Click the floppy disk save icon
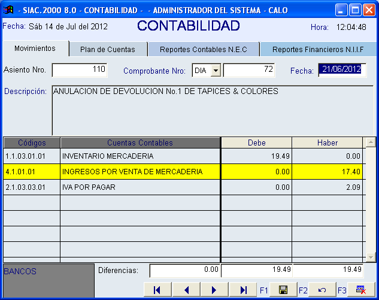This screenshot has height=300, width=379. pyautogui.click(x=283, y=290)
